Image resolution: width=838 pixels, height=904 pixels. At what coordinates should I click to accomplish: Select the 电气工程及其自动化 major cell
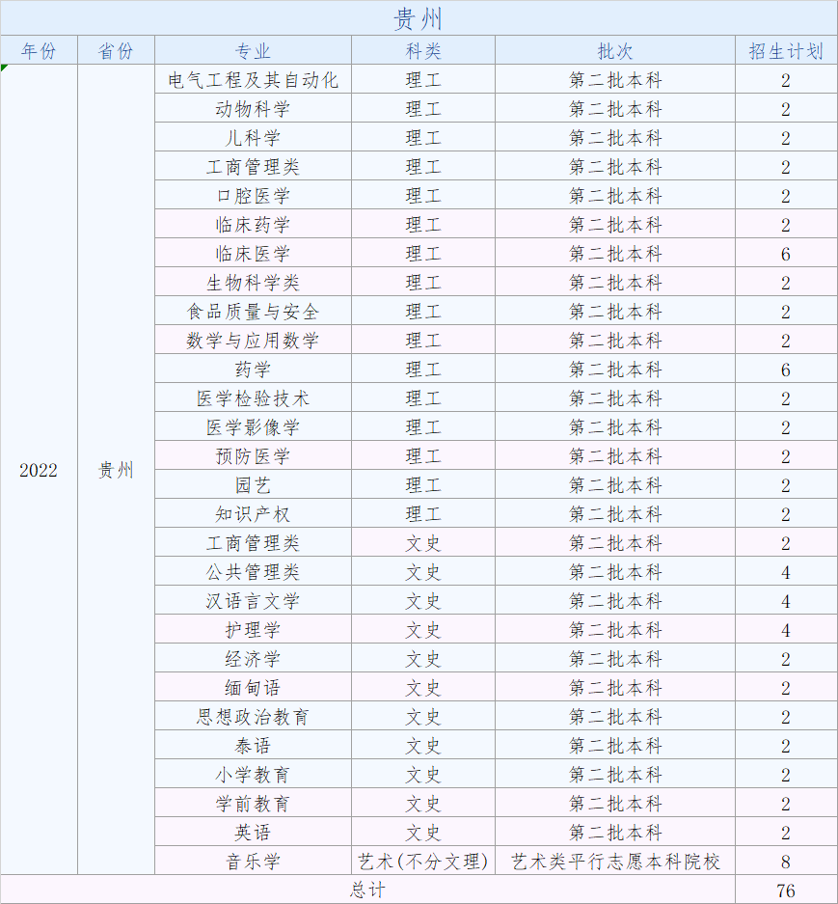pos(253,80)
